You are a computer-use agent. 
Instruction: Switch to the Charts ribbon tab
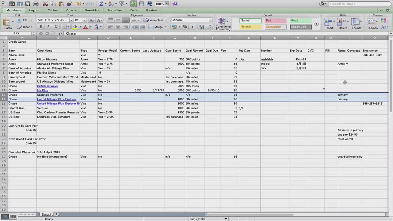pyautogui.click(x=71, y=10)
